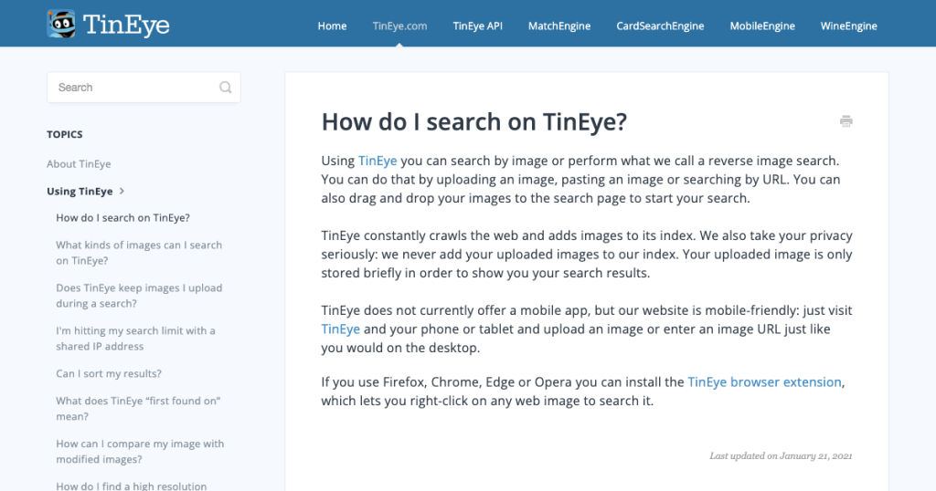The height and width of the screenshot is (491, 936).
Task: Open the About TinEye topic
Action: point(79,164)
